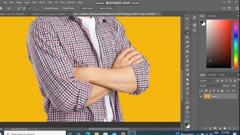
Task: Enable Sample All Layers checkbox
Action: coord(43,8)
